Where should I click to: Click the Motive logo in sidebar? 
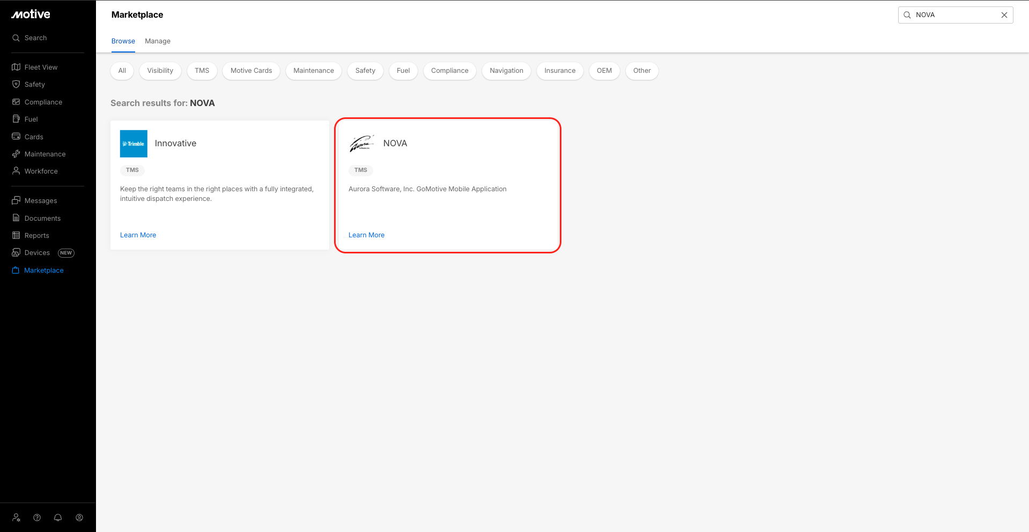pos(31,14)
